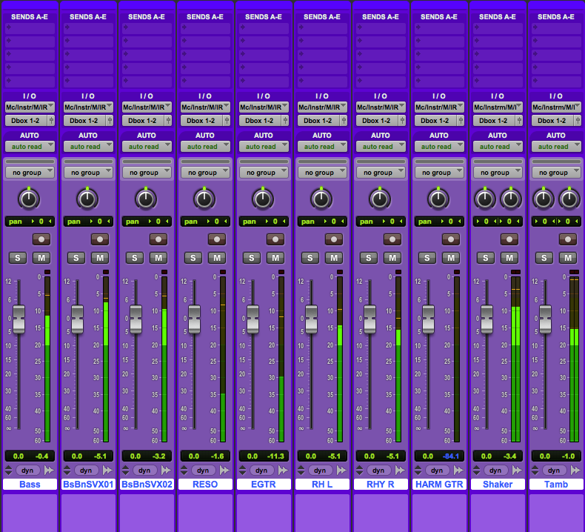
Task: Open HARM GTR group dropdown
Action: [439, 173]
